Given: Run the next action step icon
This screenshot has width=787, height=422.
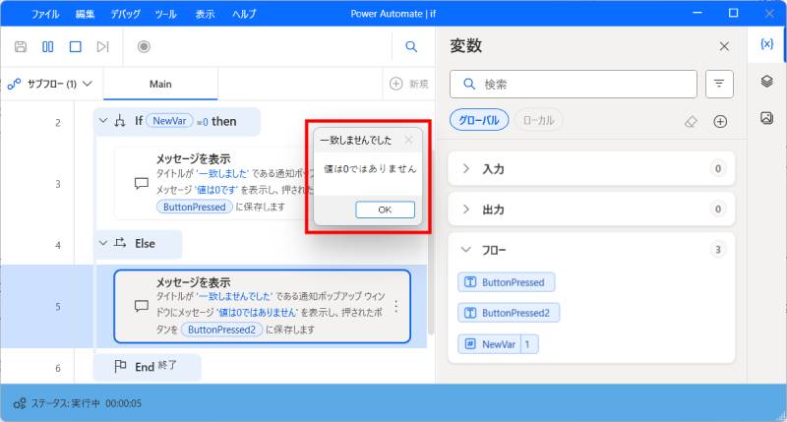Looking at the screenshot, I should [x=102, y=46].
